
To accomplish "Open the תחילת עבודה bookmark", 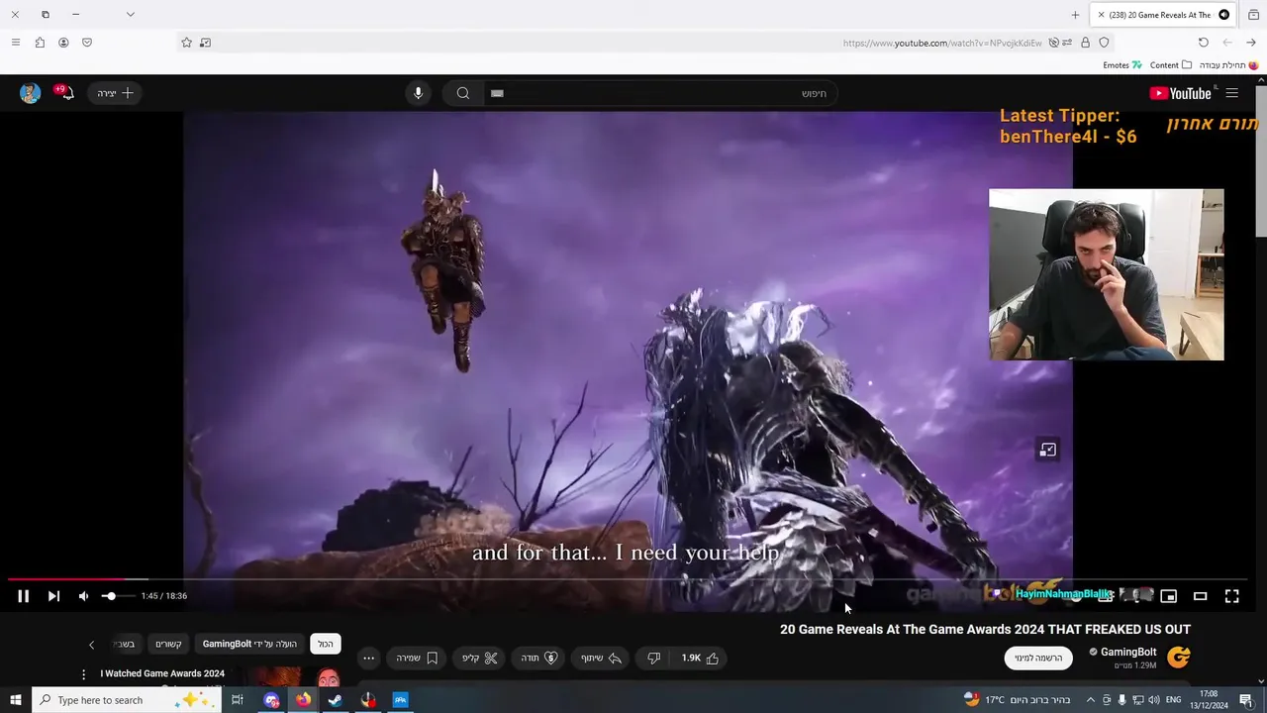I will click(1228, 65).
